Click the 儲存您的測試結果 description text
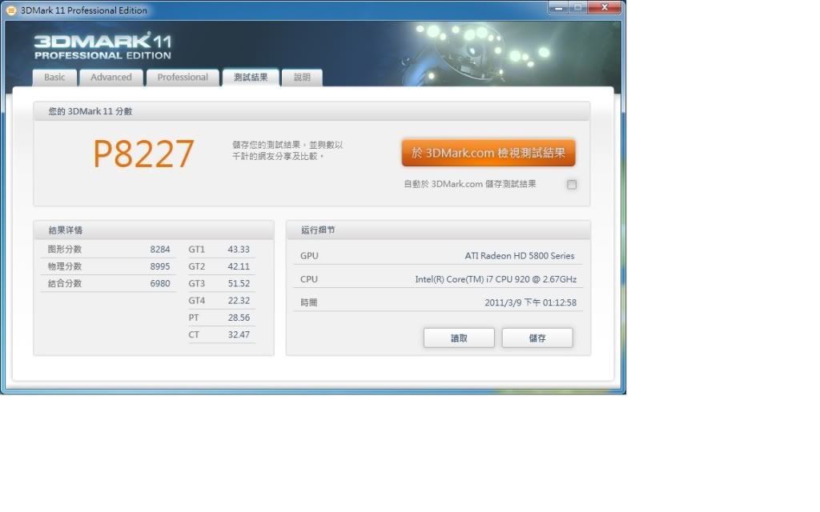This screenshot has height=512, width=820. (x=287, y=150)
